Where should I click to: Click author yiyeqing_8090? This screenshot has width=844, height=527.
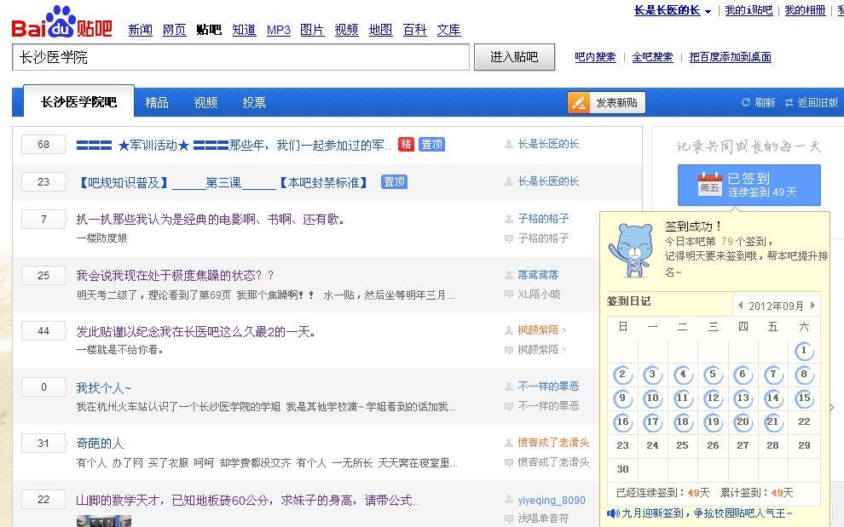(x=552, y=500)
